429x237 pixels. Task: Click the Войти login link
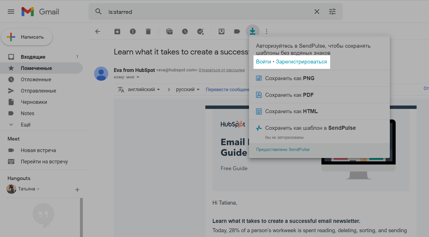pyautogui.click(x=263, y=62)
